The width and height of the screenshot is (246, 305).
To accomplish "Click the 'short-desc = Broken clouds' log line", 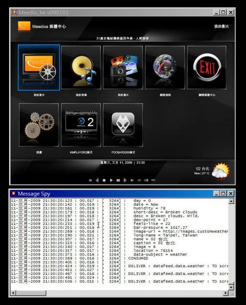I will coord(165,212).
